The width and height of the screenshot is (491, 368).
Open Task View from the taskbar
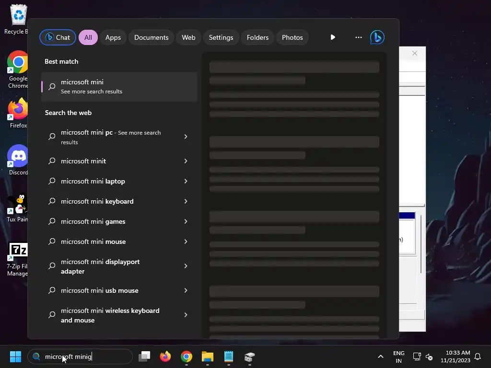(144, 356)
